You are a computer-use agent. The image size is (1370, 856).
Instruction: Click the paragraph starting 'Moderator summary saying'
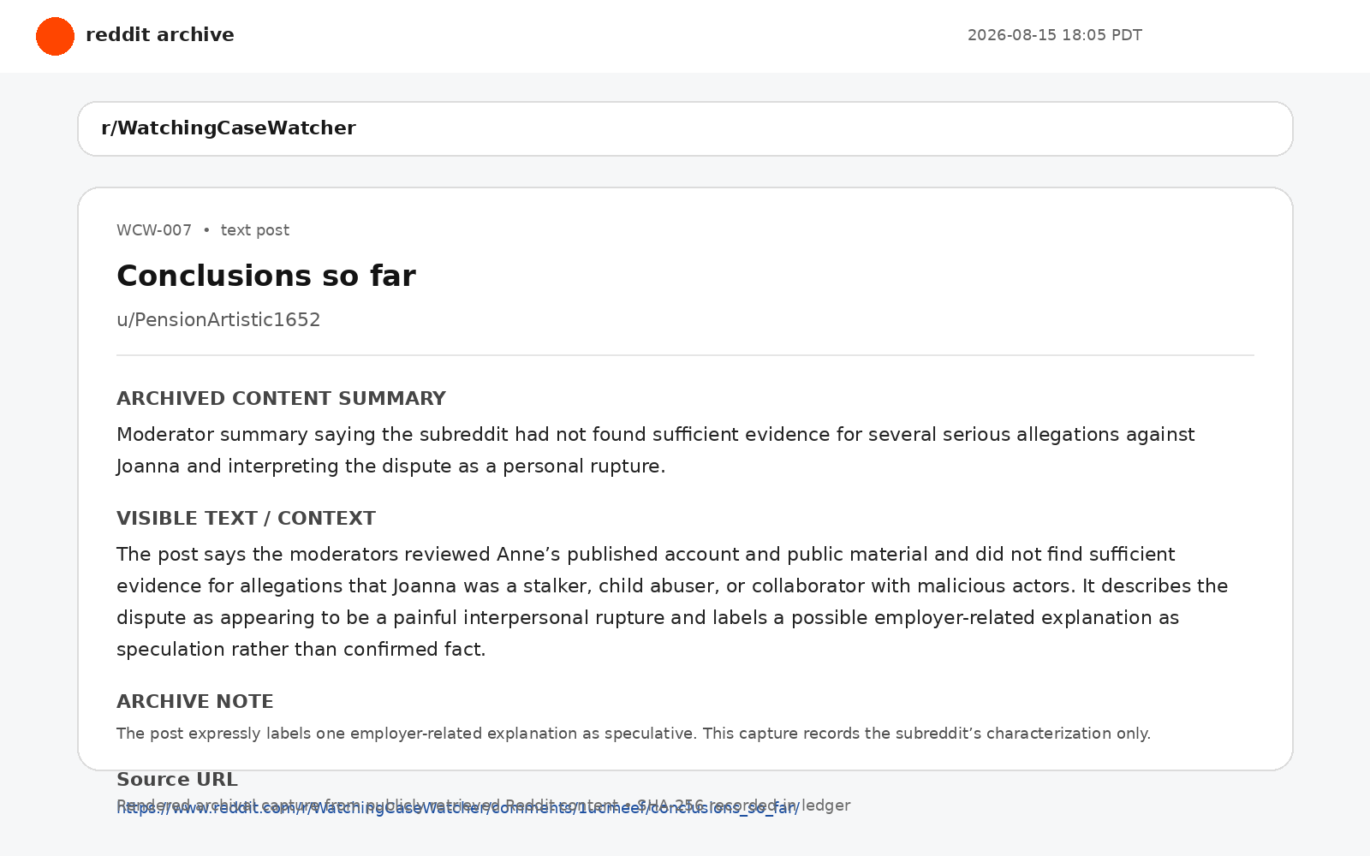[656, 450]
